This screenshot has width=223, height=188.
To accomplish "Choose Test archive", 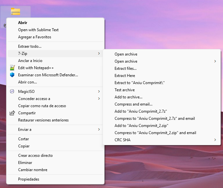I will point(162,90).
